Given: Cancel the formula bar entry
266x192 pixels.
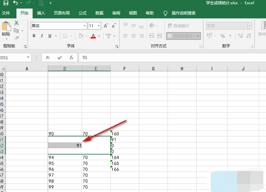Looking at the screenshot, I should point(48,58).
